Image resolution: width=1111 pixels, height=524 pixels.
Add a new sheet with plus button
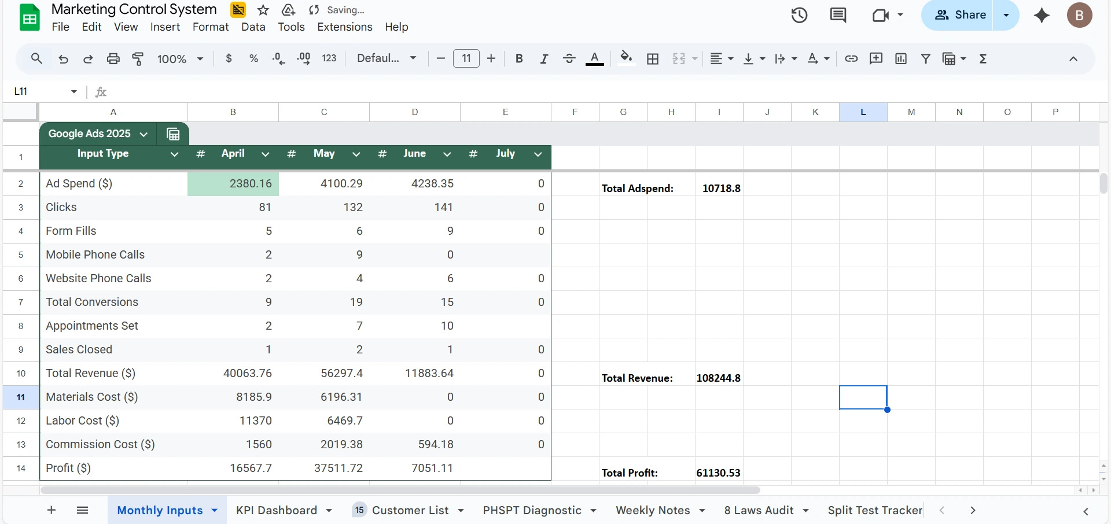(51, 510)
